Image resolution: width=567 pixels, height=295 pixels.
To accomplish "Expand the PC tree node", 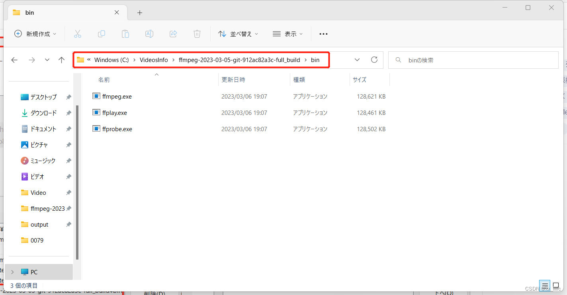I will [12, 272].
